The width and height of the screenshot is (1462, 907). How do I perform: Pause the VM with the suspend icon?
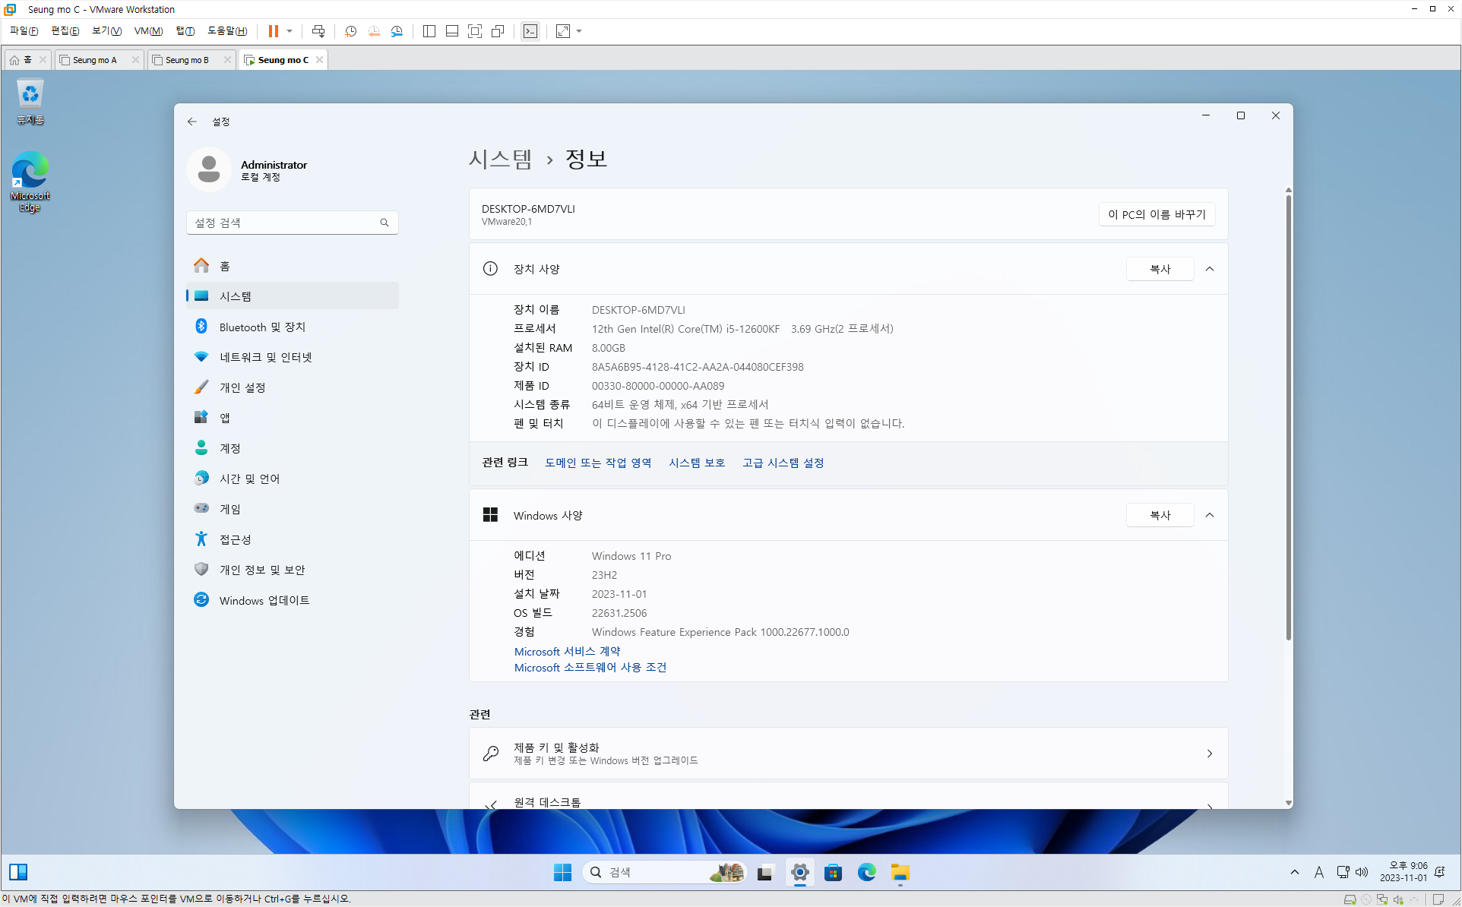click(x=273, y=31)
